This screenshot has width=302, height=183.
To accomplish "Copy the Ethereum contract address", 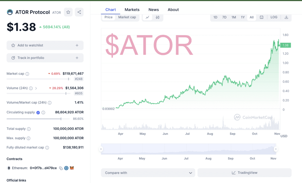I will coord(61,168).
